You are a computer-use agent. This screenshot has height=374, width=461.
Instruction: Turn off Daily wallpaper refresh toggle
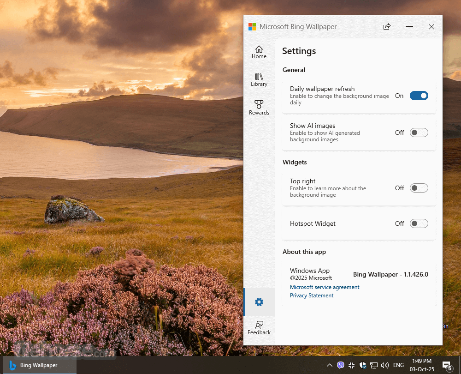[419, 96]
